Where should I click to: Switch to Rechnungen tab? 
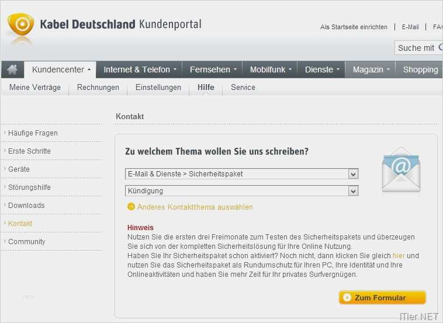coord(98,87)
